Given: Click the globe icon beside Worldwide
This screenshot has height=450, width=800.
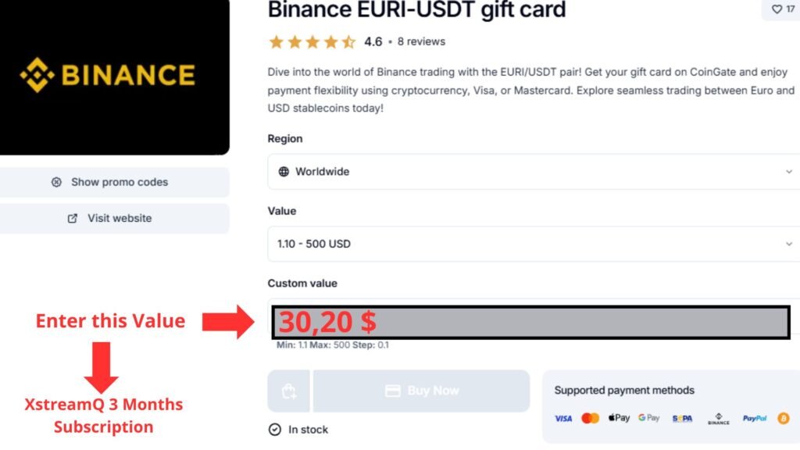Looking at the screenshot, I should [284, 172].
